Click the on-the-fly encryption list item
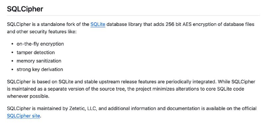The width and height of the screenshot is (266, 125). click(x=40, y=44)
